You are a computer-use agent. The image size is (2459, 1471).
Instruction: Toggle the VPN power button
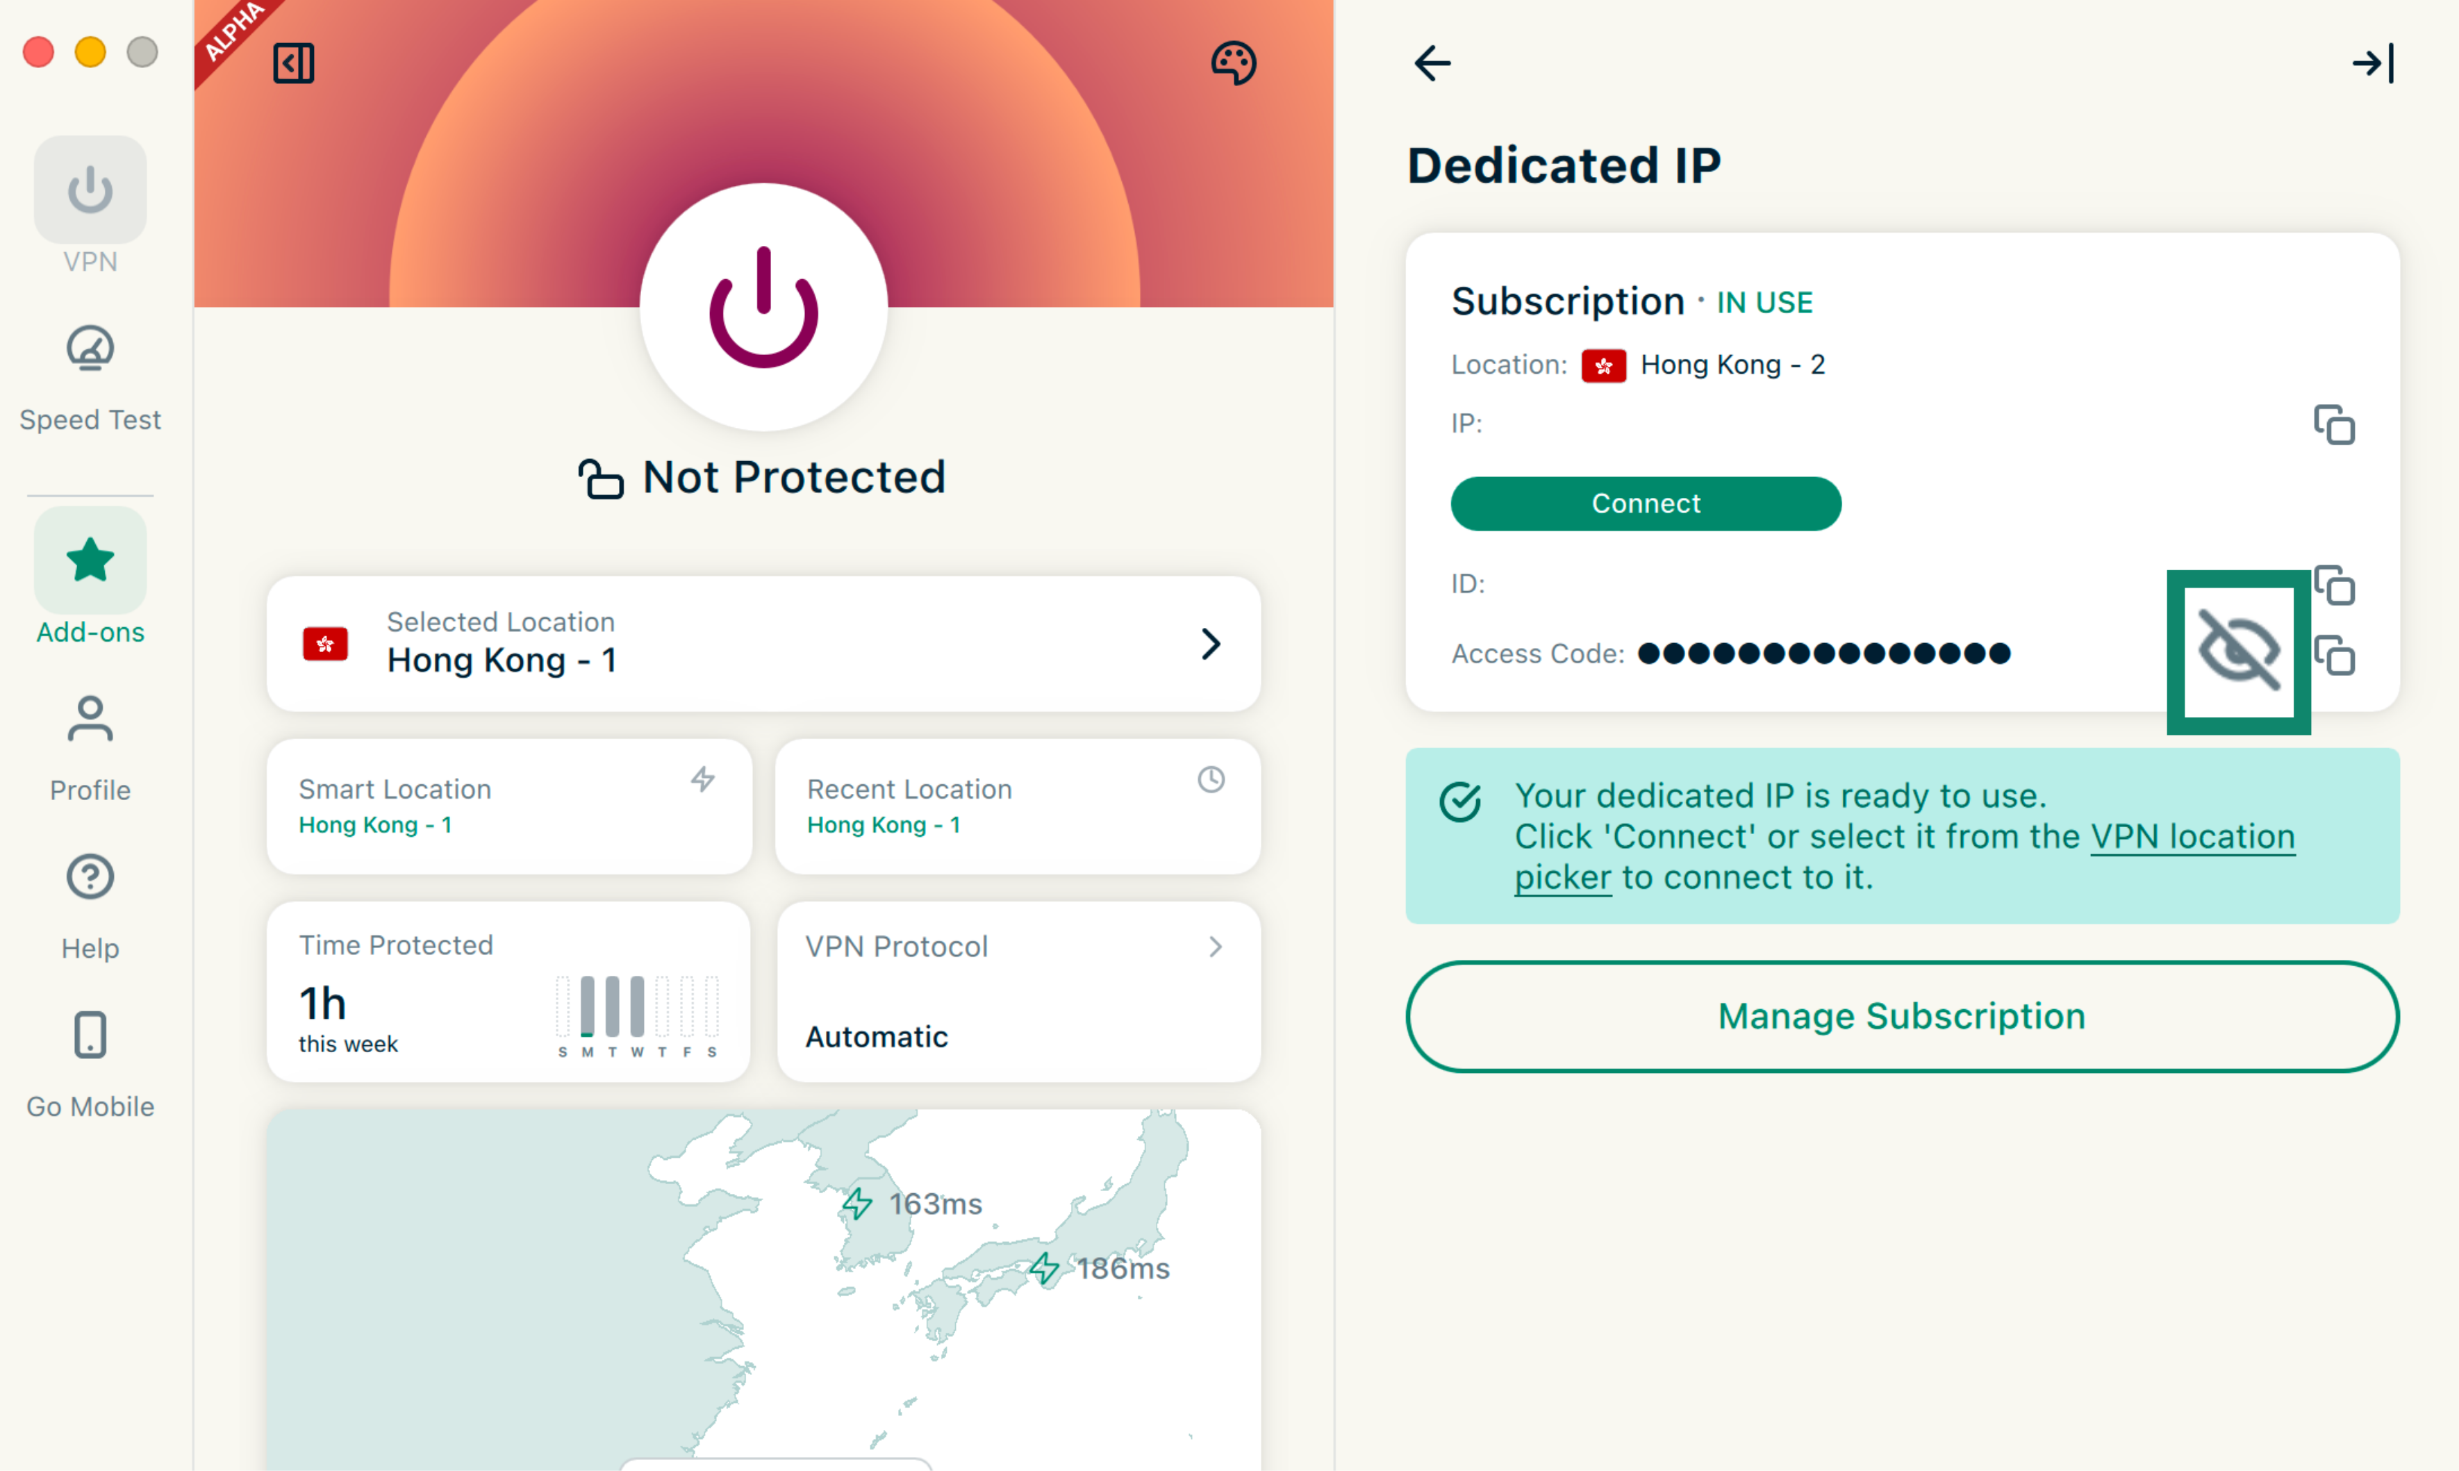763,307
